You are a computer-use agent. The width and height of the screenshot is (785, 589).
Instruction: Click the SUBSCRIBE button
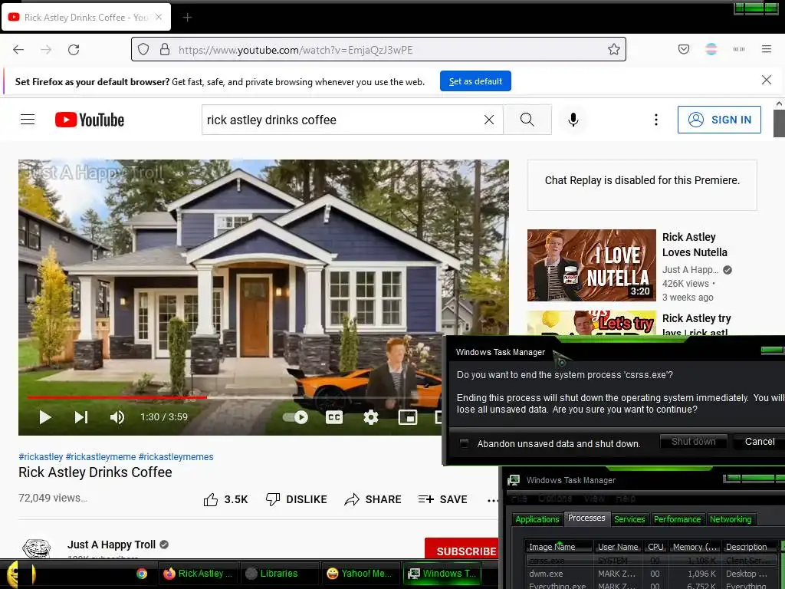click(461, 548)
